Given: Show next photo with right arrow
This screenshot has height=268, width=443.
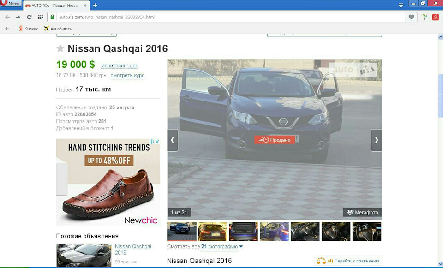Looking at the screenshot, I should click(x=377, y=140).
